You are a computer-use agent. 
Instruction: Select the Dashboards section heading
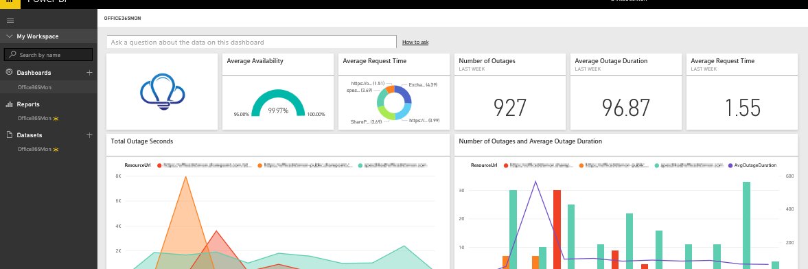(x=34, y=73)
